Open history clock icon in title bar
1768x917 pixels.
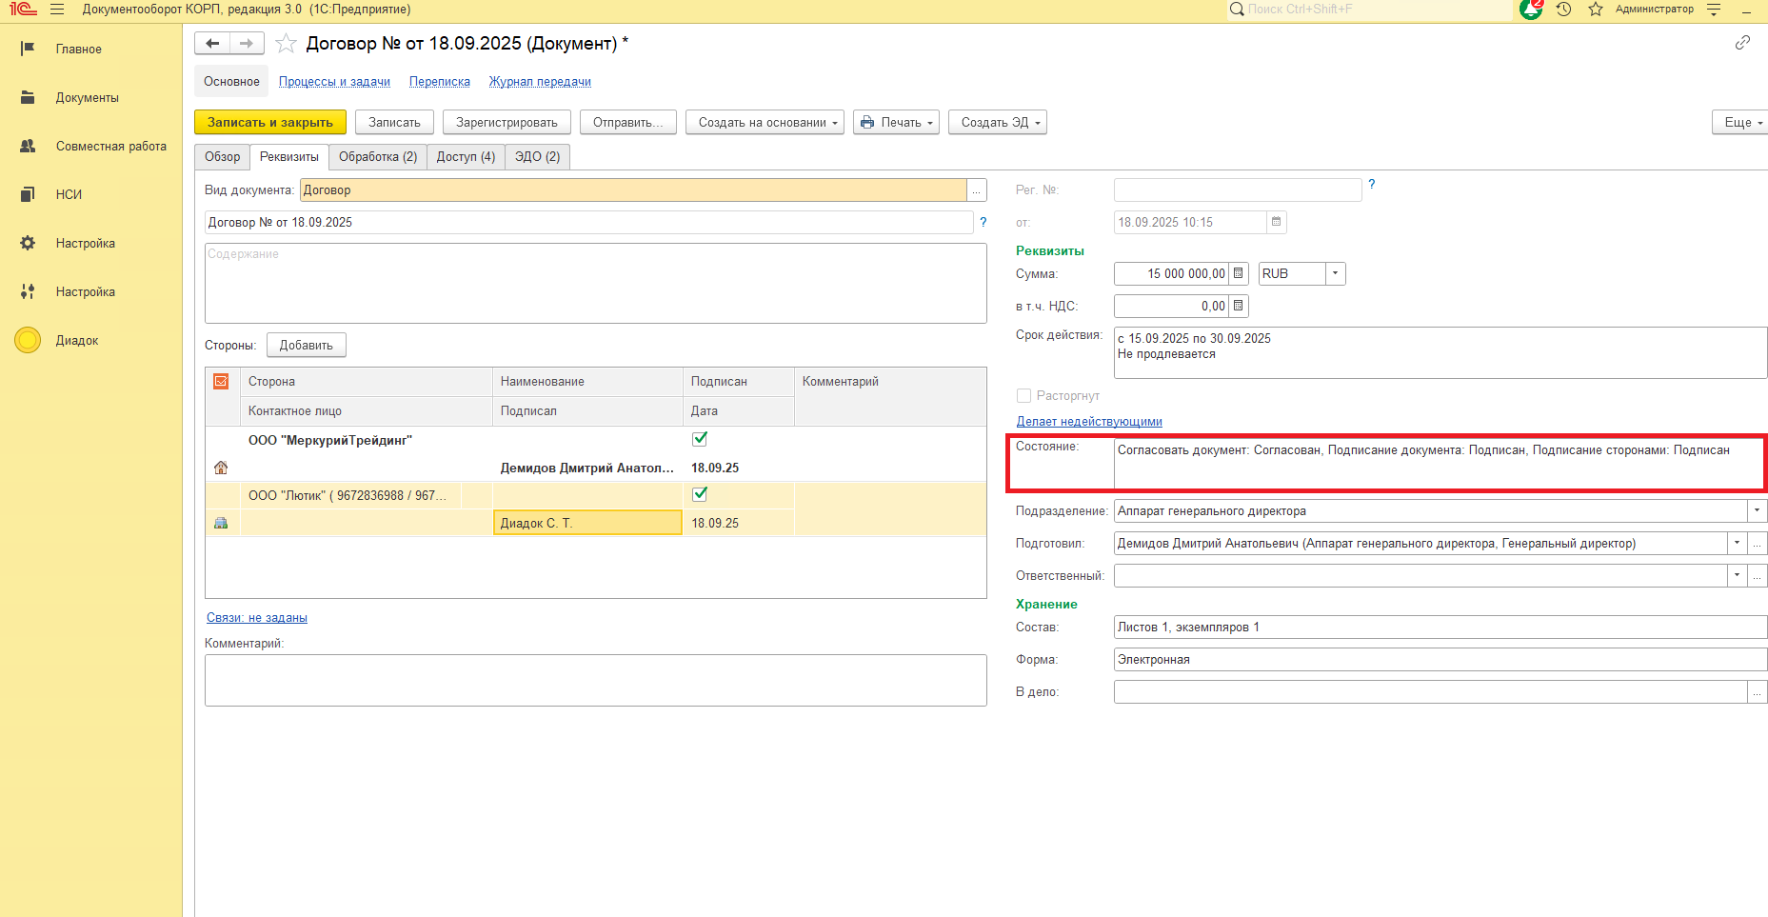1563,10
